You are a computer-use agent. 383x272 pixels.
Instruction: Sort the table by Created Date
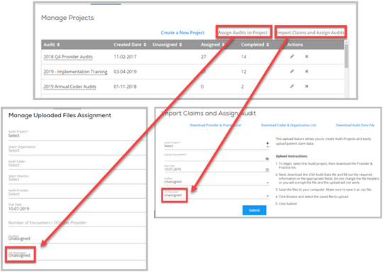click(x=145, y=45)
